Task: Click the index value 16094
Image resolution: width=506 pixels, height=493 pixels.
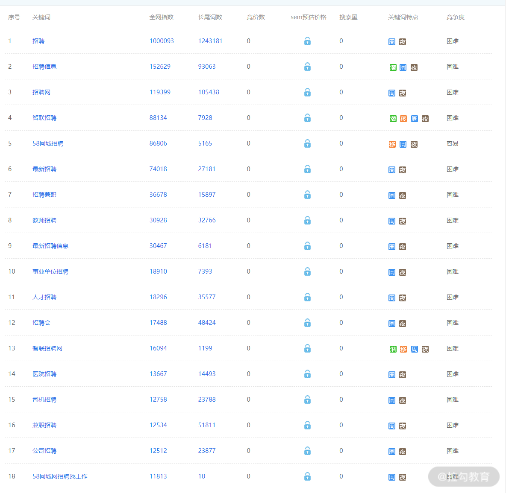Action: tap(158, 348)
